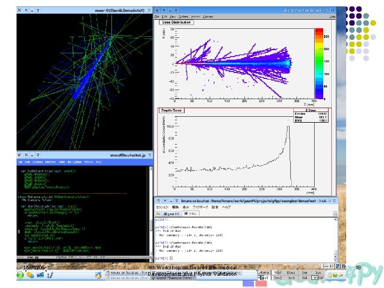Click the new session icon beside terminal tabs
This screenshot has height=288, width=384.
[x=158, y=214]
